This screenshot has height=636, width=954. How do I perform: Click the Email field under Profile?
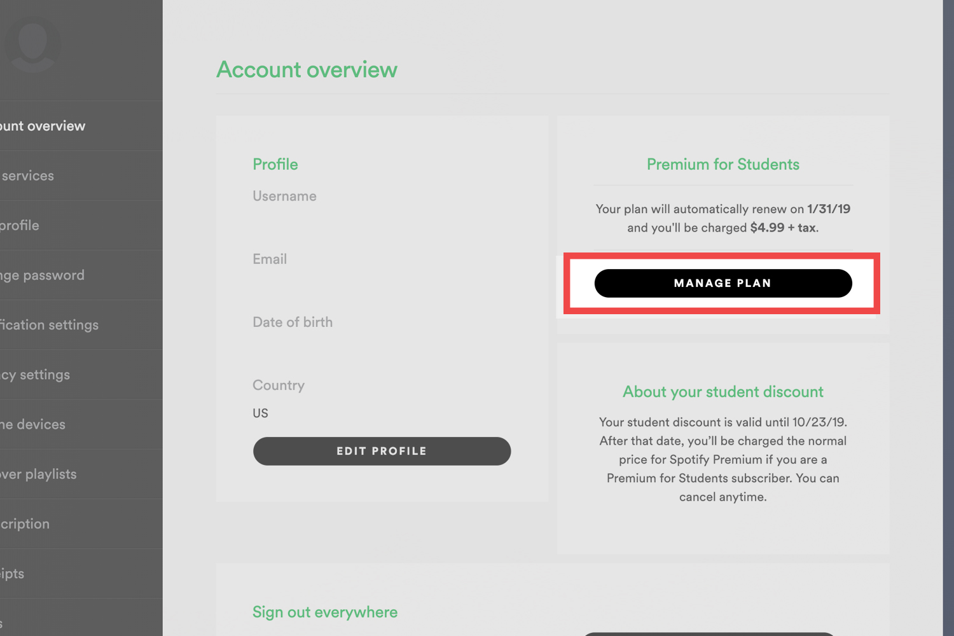(x=270, y=259)
